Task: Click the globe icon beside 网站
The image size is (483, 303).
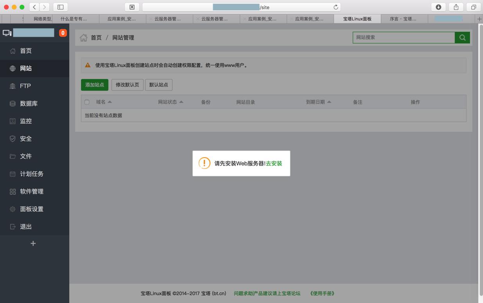Action: click(x=13, y=68)
